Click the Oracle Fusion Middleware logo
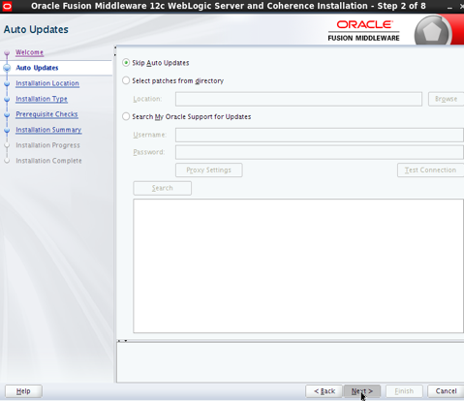 pyautogui.click(x=364, y=31)
